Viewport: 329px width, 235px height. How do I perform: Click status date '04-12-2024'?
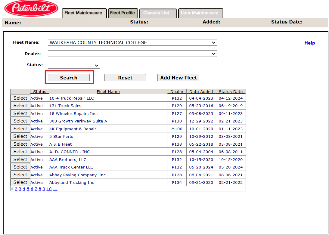coord(231,98)
